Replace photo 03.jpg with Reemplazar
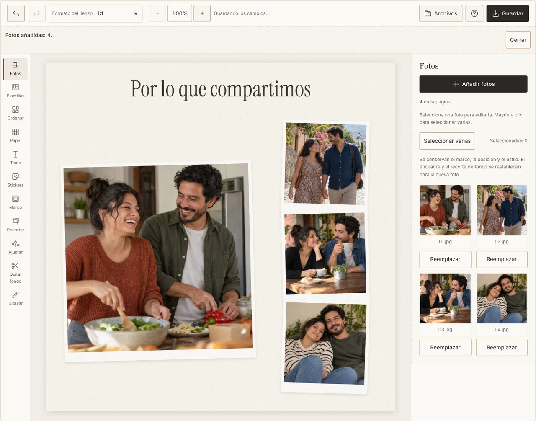Viewport: 536px width, 421px height. tap(445, 347)
